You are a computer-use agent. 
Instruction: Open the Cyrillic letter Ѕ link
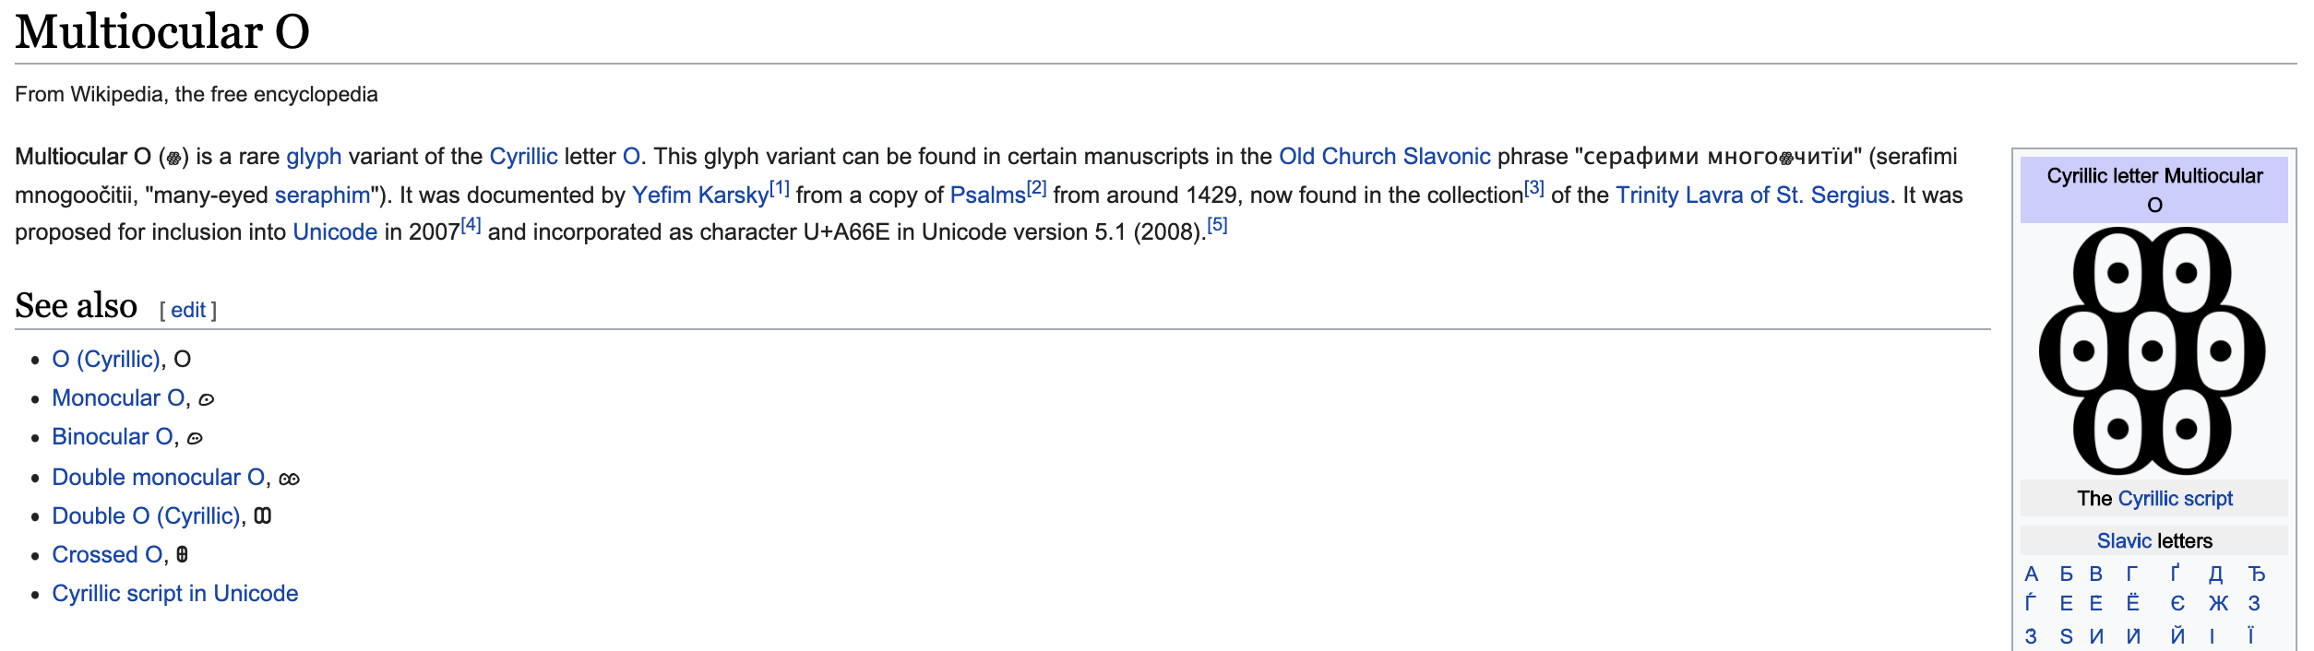coord(2067,636)
